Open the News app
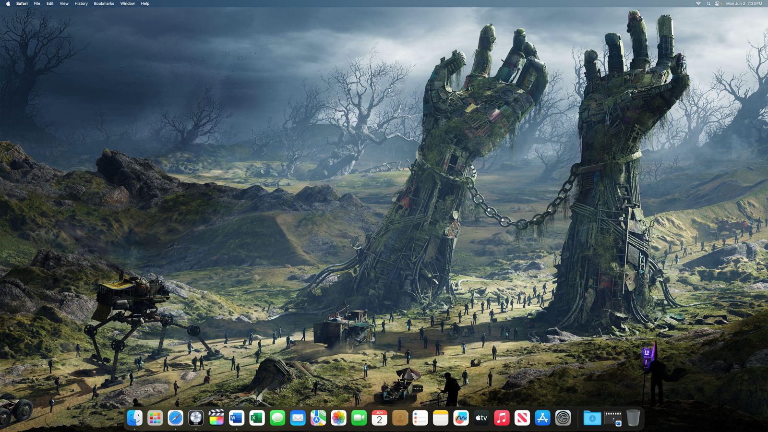 coord(522,418)
